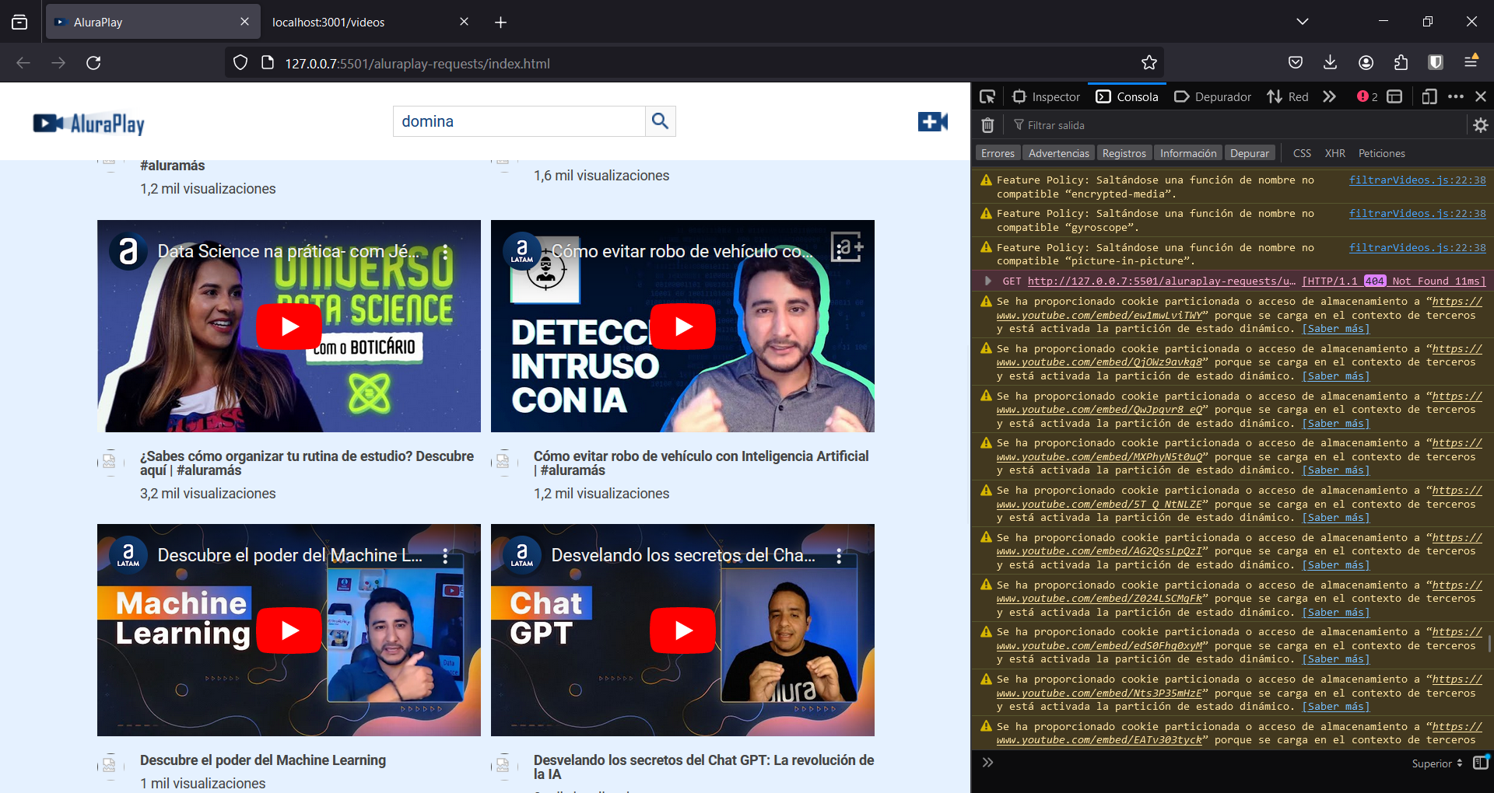Image resolution: width=1494 pixels, height=793 pixels.
Task: Open Saber más link for AG2QssLpQzI warning
Action: coord(1336,565)
